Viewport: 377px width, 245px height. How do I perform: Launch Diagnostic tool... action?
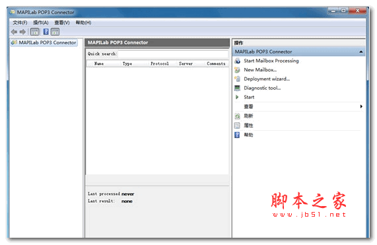coord(262,88)
